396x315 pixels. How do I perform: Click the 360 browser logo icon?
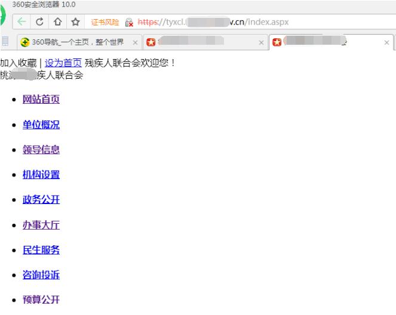click(x=3, y=18)
